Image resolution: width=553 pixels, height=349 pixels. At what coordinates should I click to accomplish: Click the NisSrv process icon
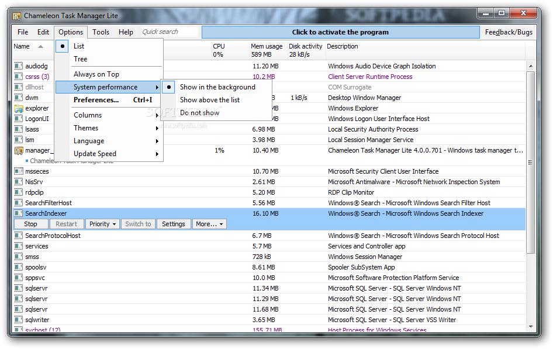pyautogui.click(x=18, y=182)
